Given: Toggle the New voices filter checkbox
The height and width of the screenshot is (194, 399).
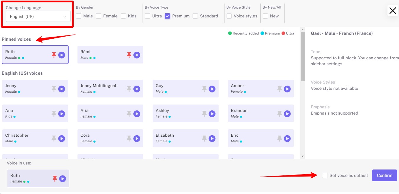Looking at the screenshot, I should 265,16.
